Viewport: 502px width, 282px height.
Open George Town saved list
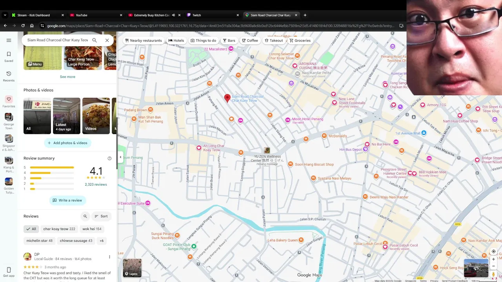pos(9,121)
